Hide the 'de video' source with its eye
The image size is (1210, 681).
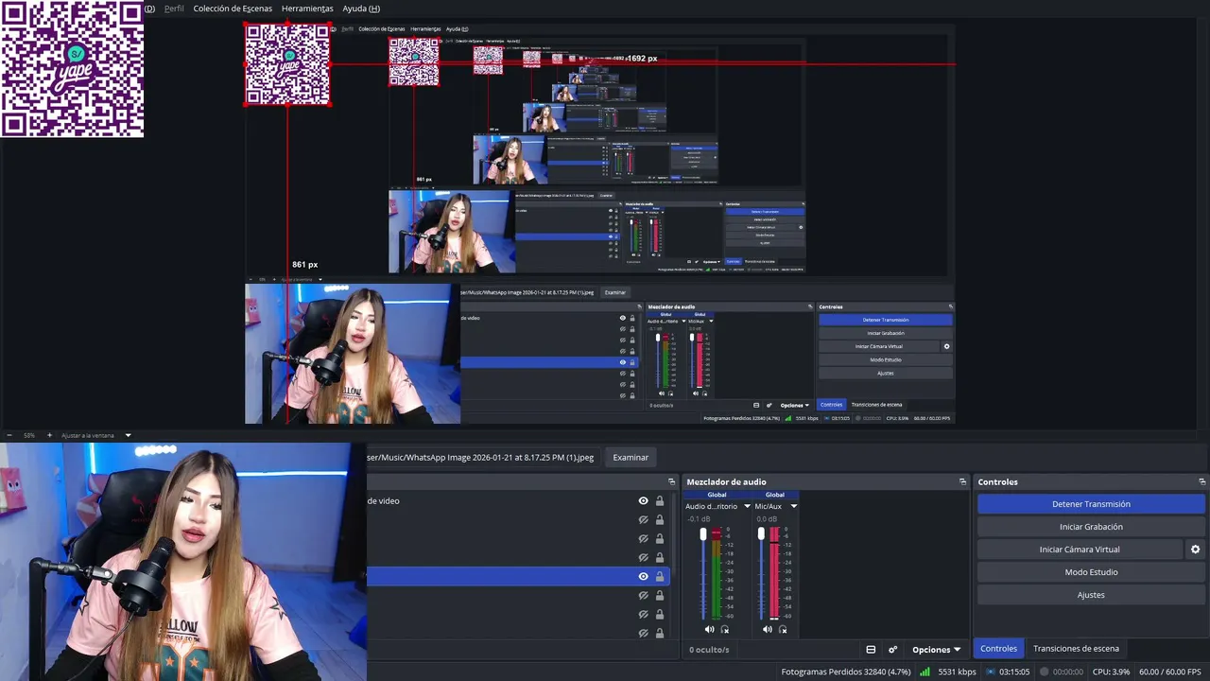[644, 501]
